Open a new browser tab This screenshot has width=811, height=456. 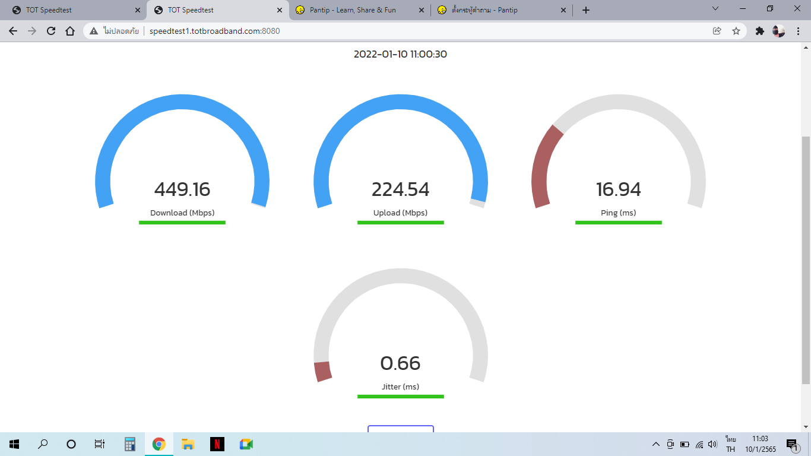point(586,10)
